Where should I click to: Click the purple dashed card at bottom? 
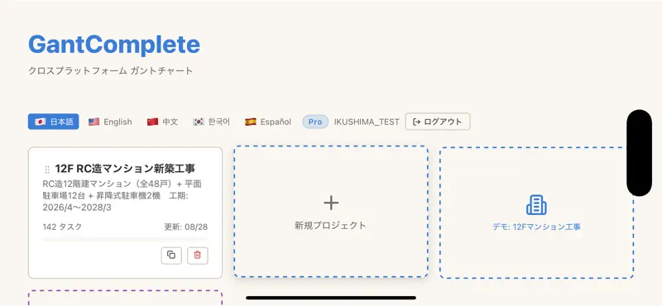point(126,298)
